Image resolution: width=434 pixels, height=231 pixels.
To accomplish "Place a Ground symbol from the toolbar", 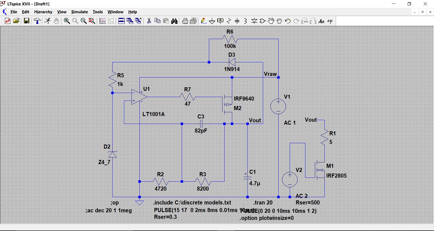I will (x=212, y=21).
